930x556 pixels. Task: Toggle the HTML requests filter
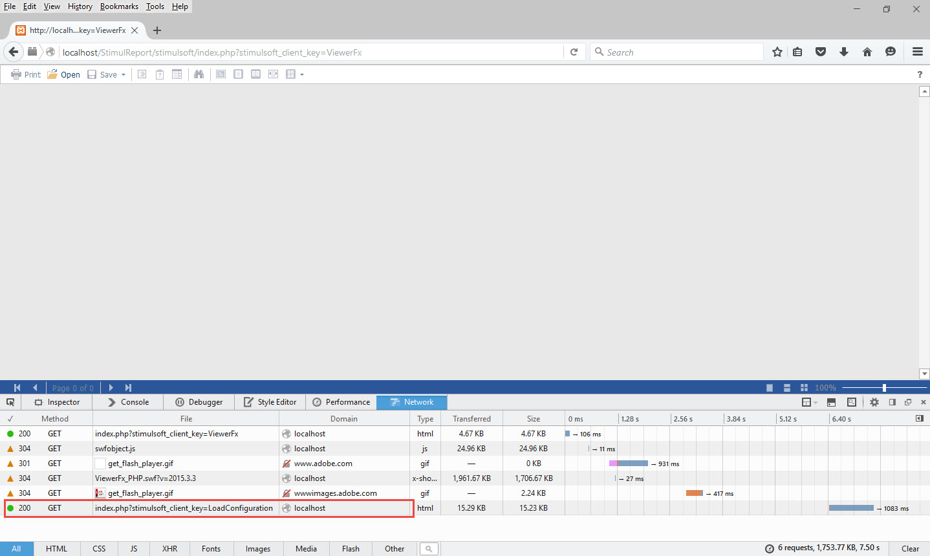click(x=57, y=549)
